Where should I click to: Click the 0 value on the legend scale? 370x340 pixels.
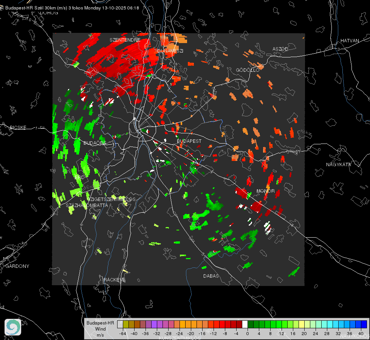247,334
